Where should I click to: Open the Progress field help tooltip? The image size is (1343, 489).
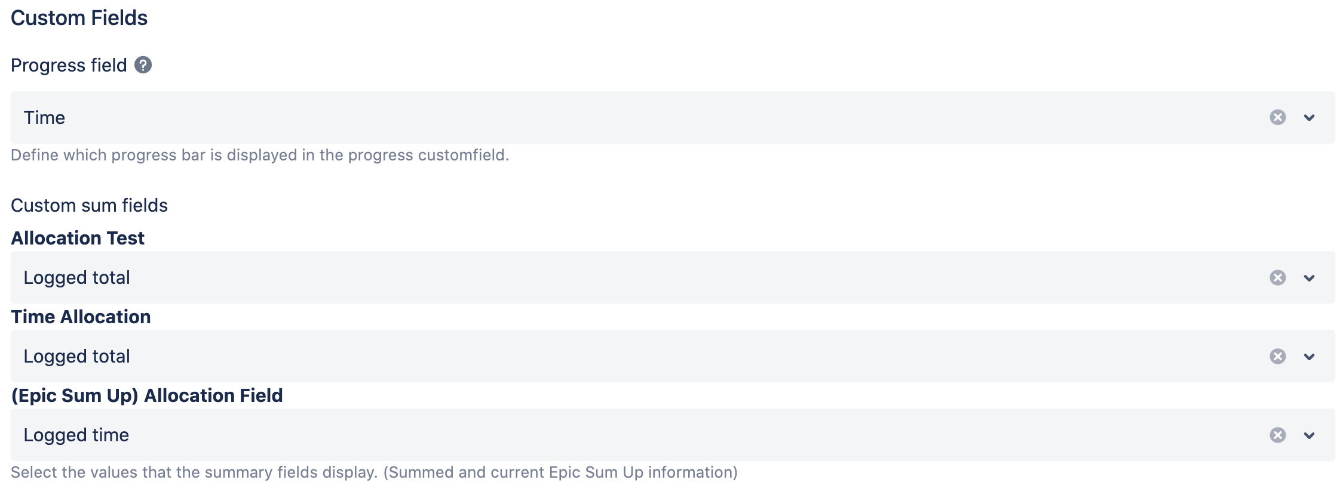pos(143,65)
